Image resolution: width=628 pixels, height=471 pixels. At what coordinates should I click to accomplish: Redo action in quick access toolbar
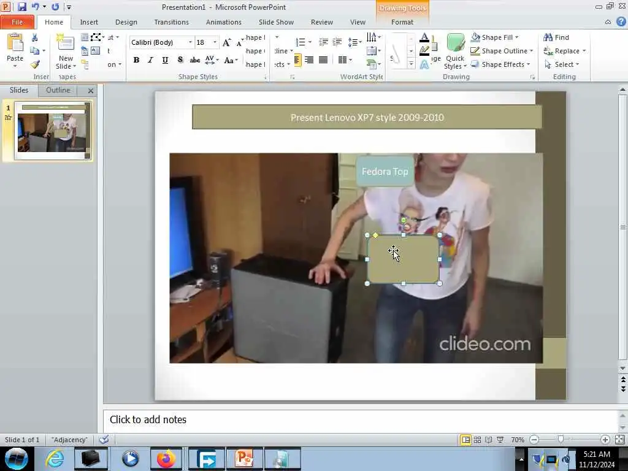(55, 7)
